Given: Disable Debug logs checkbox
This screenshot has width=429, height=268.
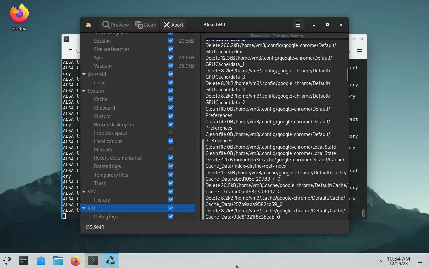Looking at the screenshot, I should coord(171,216).
